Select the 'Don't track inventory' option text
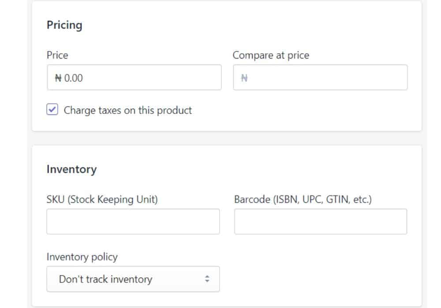Screen dimensions: 441x308 point(105,279)
